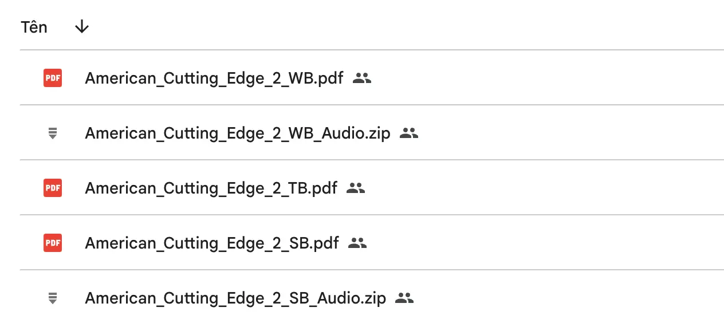The height and width of the screenshot is (323, 724).
Task: Click the shared people icon beside WB_Audio.zip
Action: tap(409, 133)
